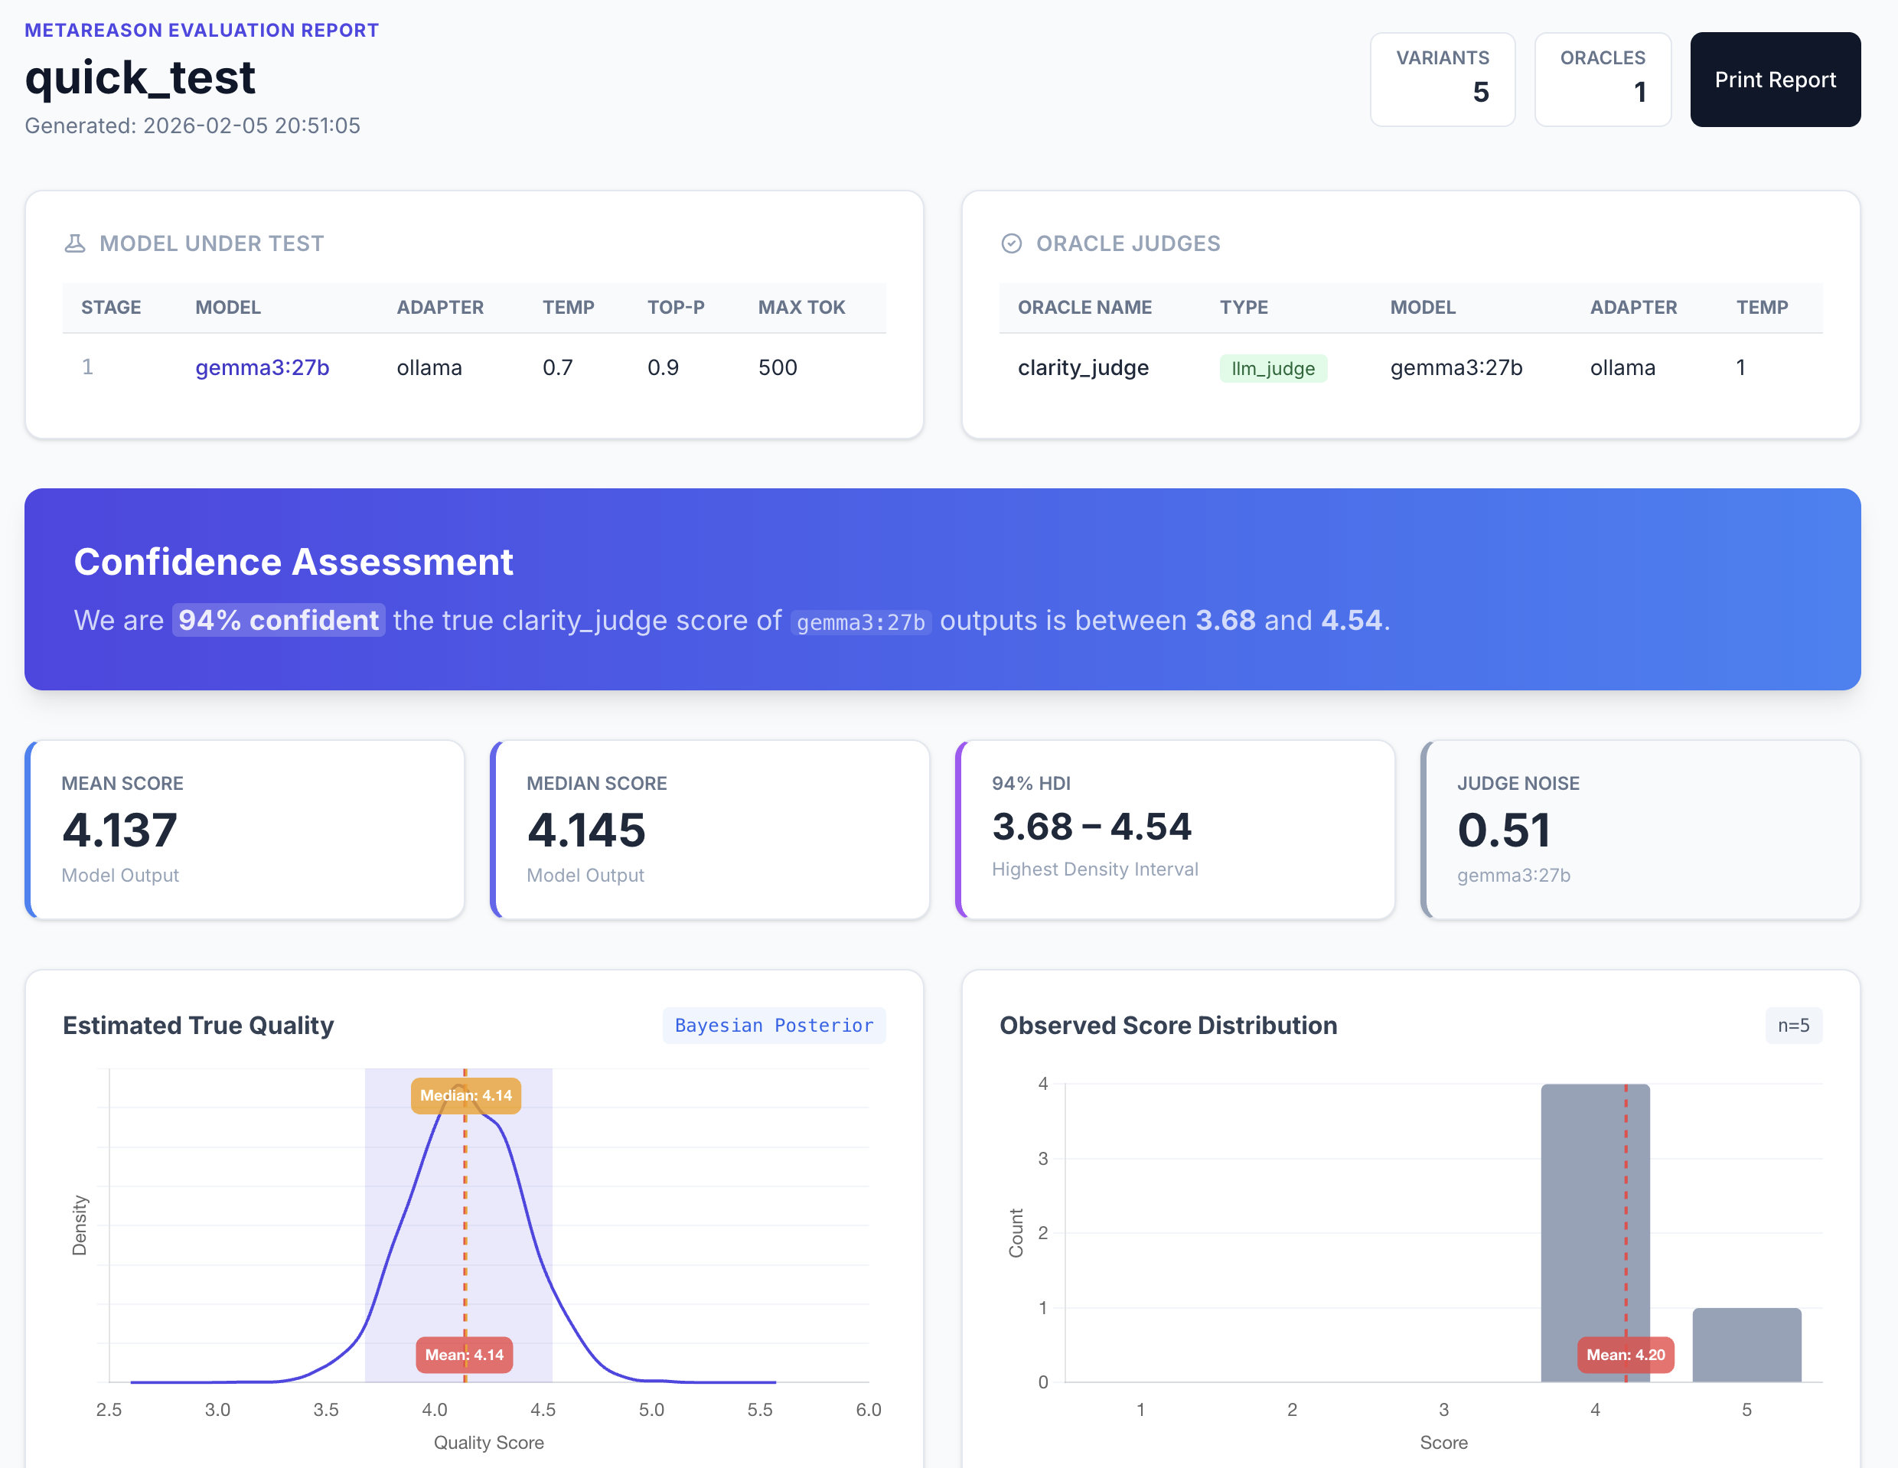Click the flask icon beside MODEL UNDER TEST
The width and height of the screenshot is (1898, 1468).
(x=74, y=243)
